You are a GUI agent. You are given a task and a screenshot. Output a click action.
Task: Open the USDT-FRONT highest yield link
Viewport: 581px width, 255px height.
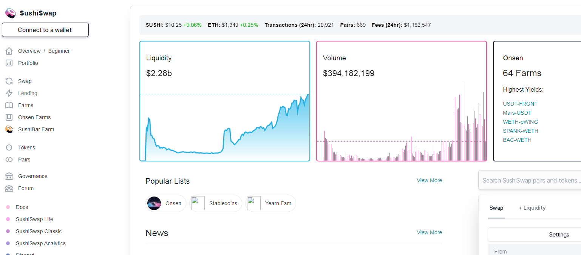(520, 104)
